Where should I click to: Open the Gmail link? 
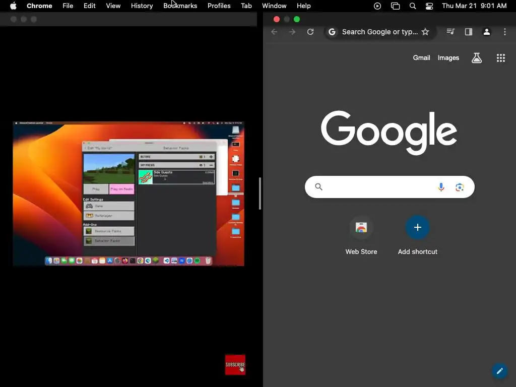click(x=422, y=57)
